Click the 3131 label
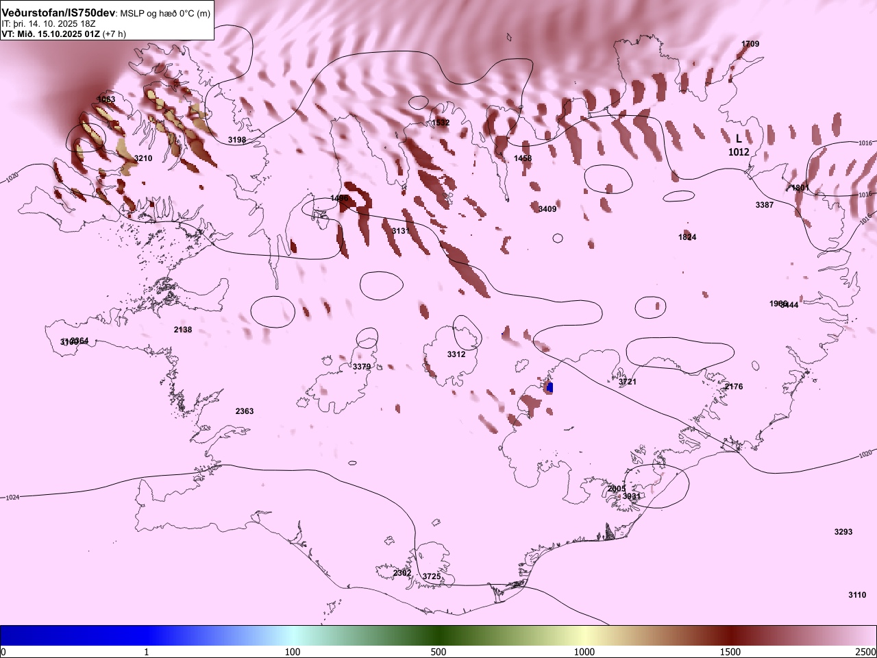The height and width of the screenshot is (658, 877). tap(401, 231)
